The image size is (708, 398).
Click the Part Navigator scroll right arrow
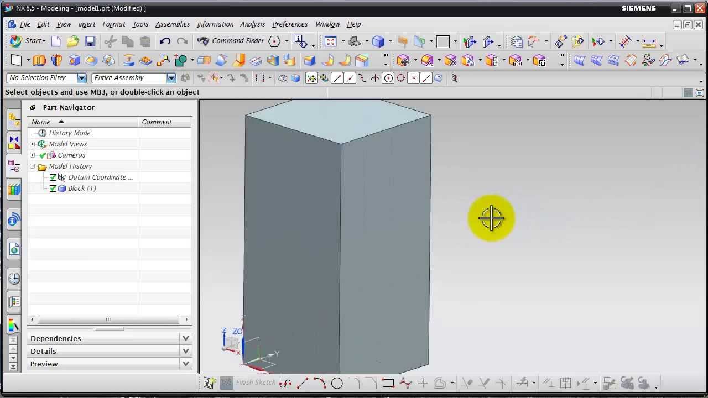[186, 320]
